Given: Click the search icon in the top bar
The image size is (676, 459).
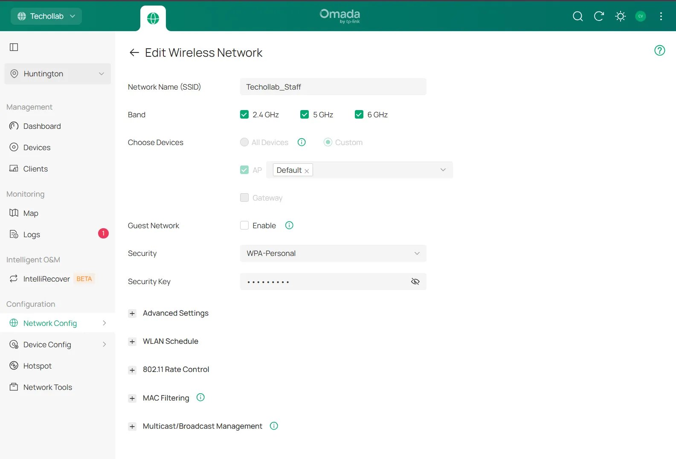Looking at the screenshot, I should pos(577,16).
